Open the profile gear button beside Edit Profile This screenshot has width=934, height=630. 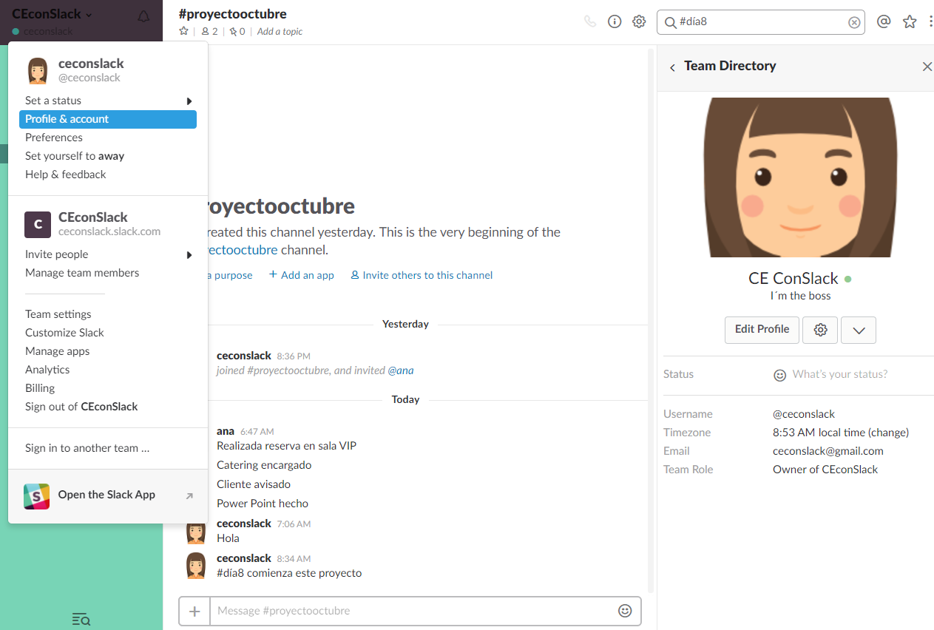click(820, 330)
